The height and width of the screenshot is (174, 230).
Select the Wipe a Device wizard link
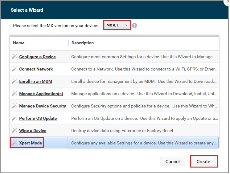(33, 131)
